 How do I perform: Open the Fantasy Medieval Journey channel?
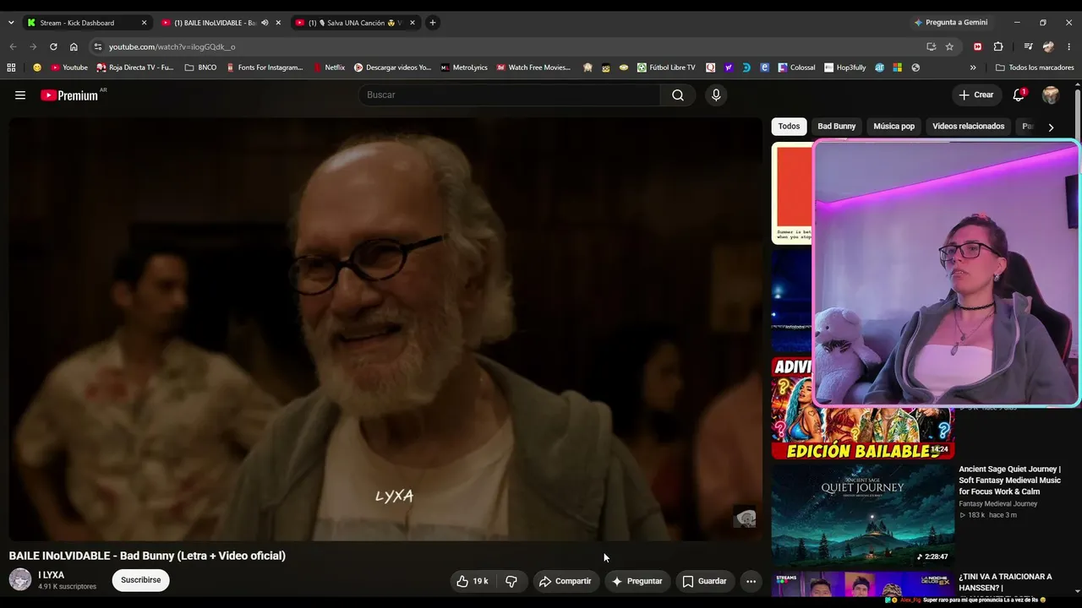pos(998,504)
